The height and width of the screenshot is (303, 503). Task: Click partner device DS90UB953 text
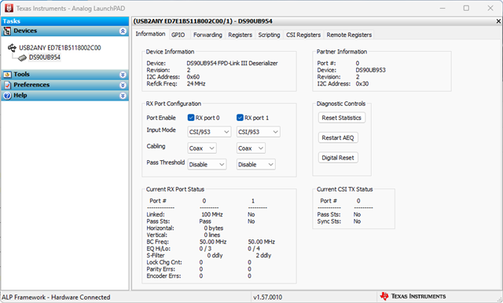pos(370,70)
